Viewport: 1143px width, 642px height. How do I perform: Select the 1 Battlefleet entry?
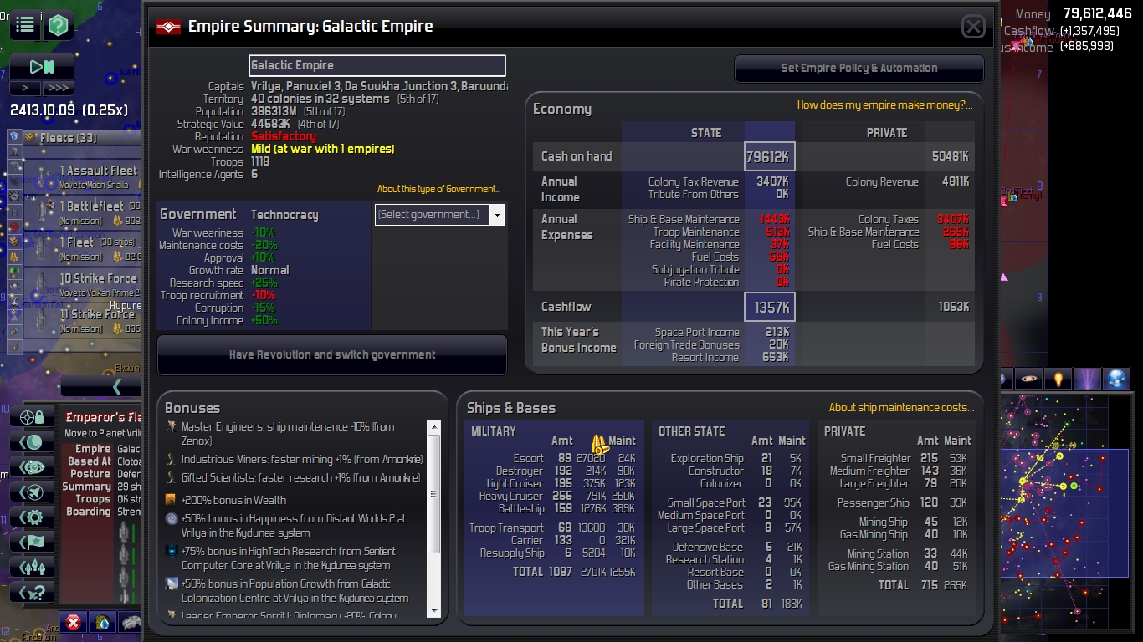[x=83, y=212]
